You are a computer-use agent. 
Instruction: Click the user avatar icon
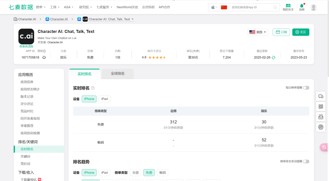[313, 7]
